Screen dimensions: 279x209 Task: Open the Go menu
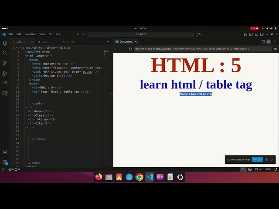coord(51,34)
